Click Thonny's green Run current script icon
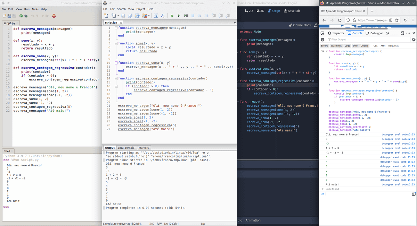 point(21,16)
